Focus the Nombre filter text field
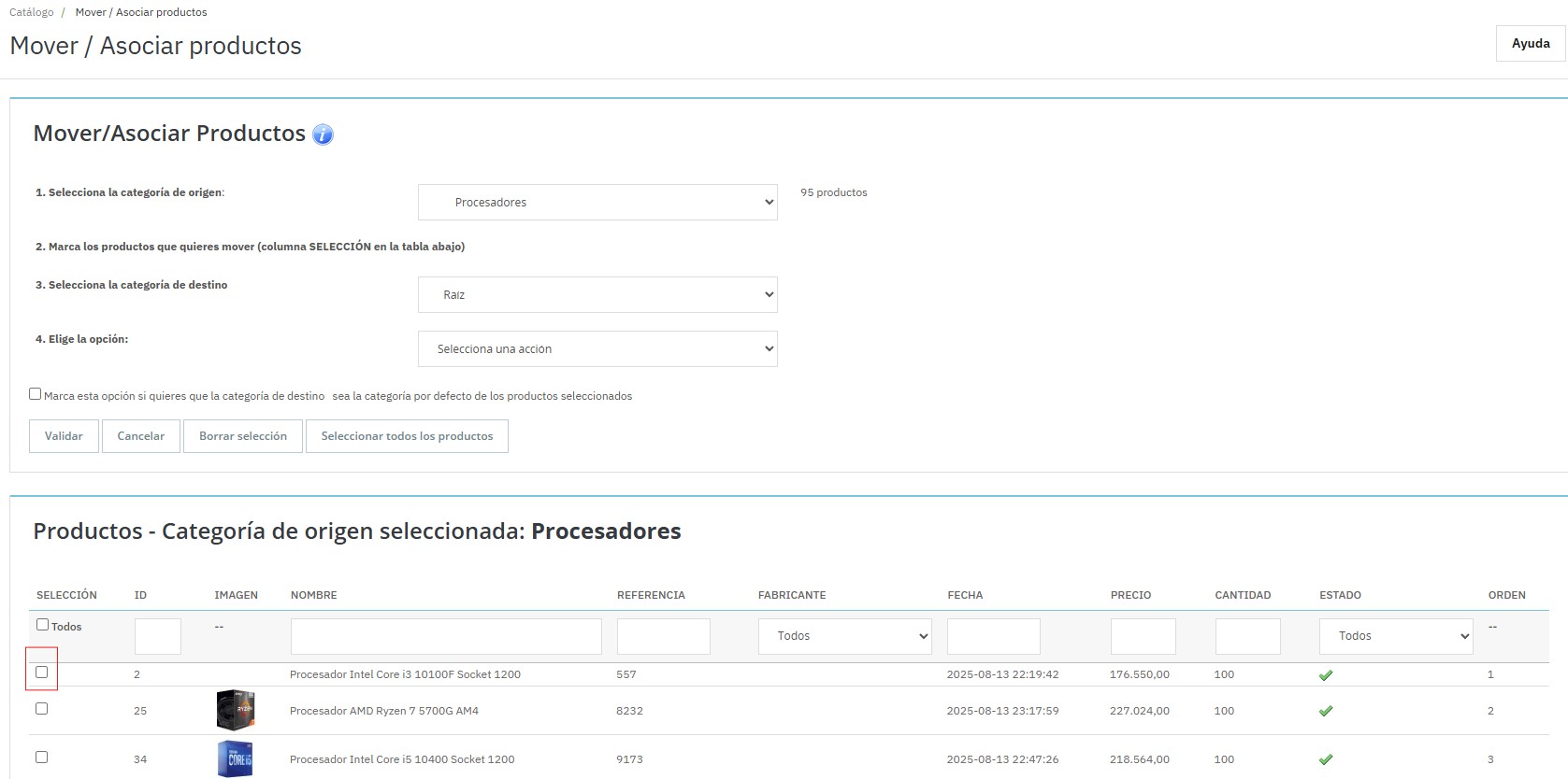Screen dimensions: 1568x779 446,636
